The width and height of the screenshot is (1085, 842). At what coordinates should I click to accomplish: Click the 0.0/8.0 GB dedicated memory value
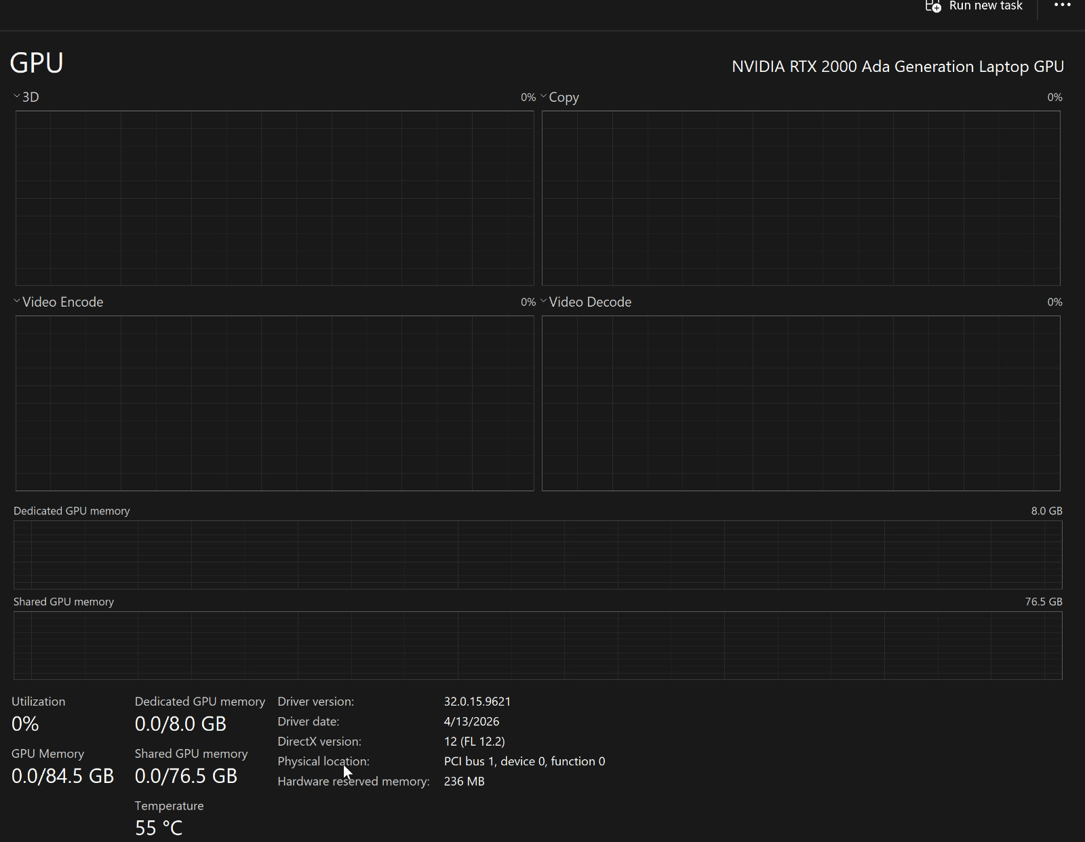point(180,724)
